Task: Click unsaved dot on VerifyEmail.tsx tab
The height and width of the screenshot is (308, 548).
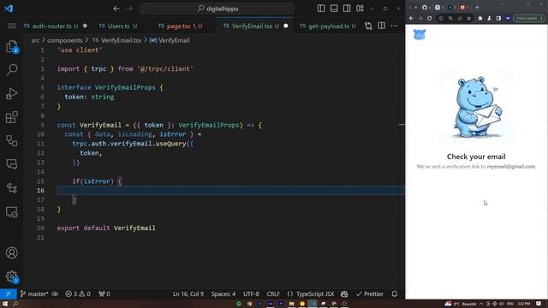Action: pos(285,26)
